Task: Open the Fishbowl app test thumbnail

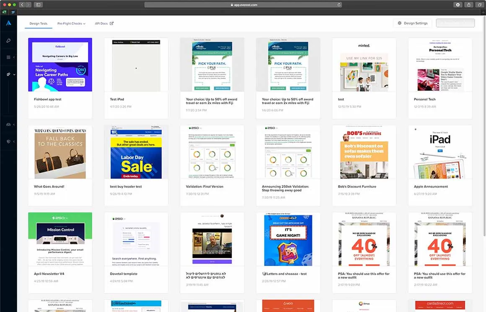Action: [60, 65]
